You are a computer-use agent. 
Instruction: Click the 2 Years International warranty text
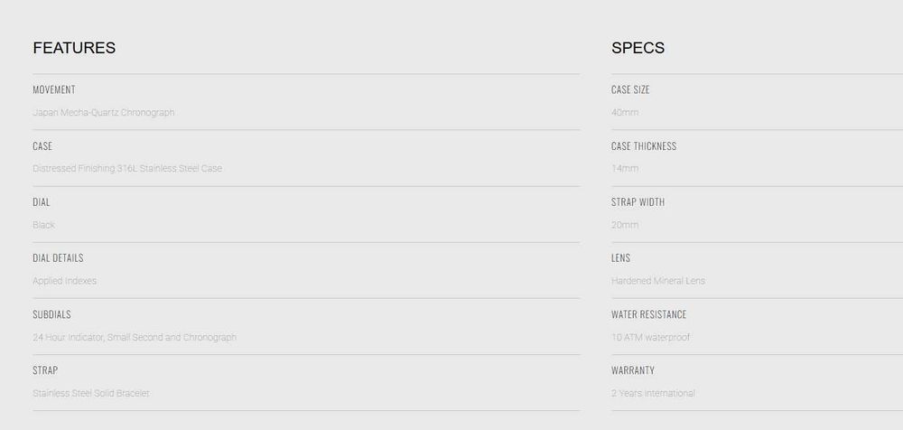pos(653,394)
